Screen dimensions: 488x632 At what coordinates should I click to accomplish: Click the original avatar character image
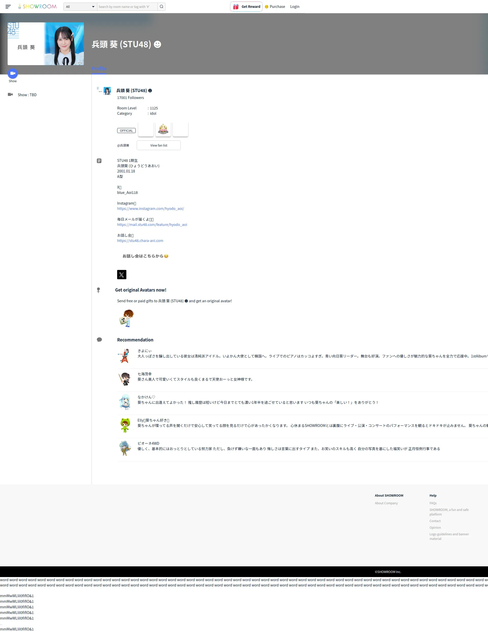(127, 318)
